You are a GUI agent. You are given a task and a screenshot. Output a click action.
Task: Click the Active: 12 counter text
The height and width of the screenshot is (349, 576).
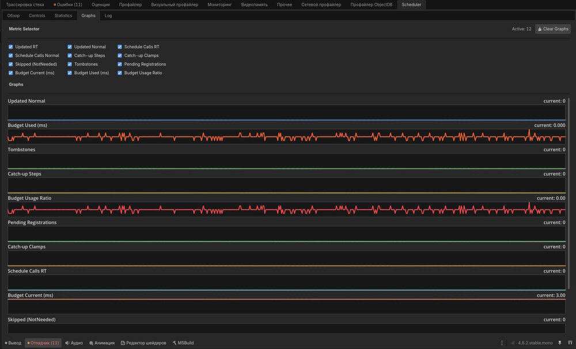click(521, 29)
